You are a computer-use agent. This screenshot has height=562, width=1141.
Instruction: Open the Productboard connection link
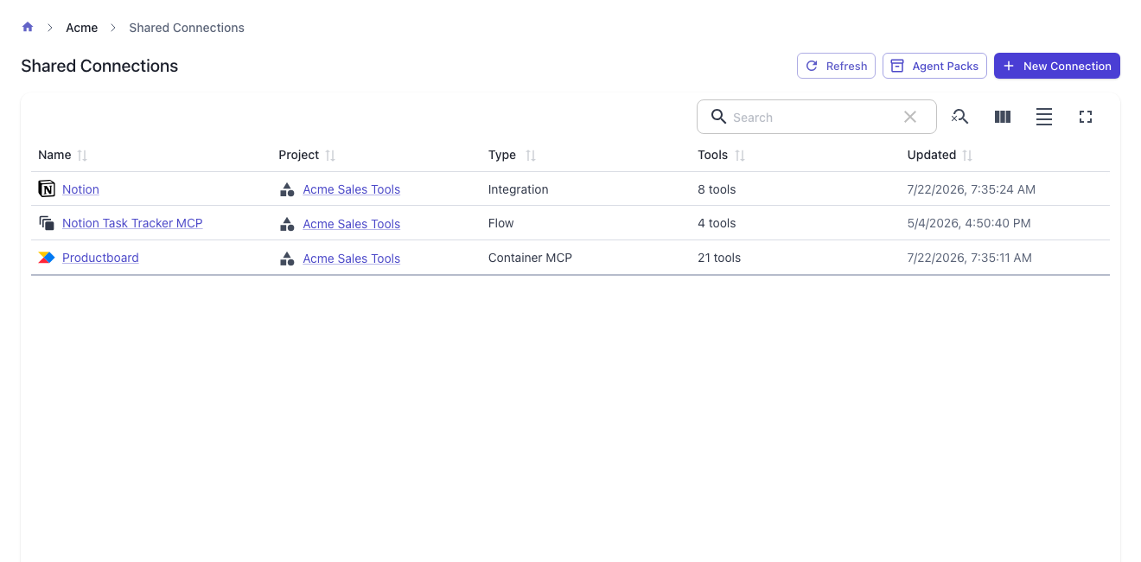[x=100, y=258]
